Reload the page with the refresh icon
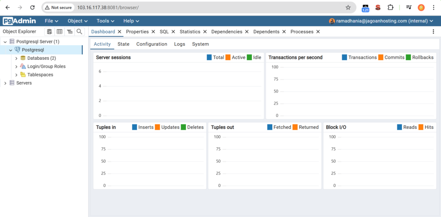 (x=33, y=7)
